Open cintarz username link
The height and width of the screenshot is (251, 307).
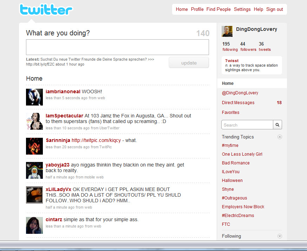pos(54,219)
